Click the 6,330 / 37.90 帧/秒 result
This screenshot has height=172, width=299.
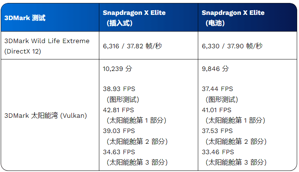pyautogui.click(x=232, y=46)
